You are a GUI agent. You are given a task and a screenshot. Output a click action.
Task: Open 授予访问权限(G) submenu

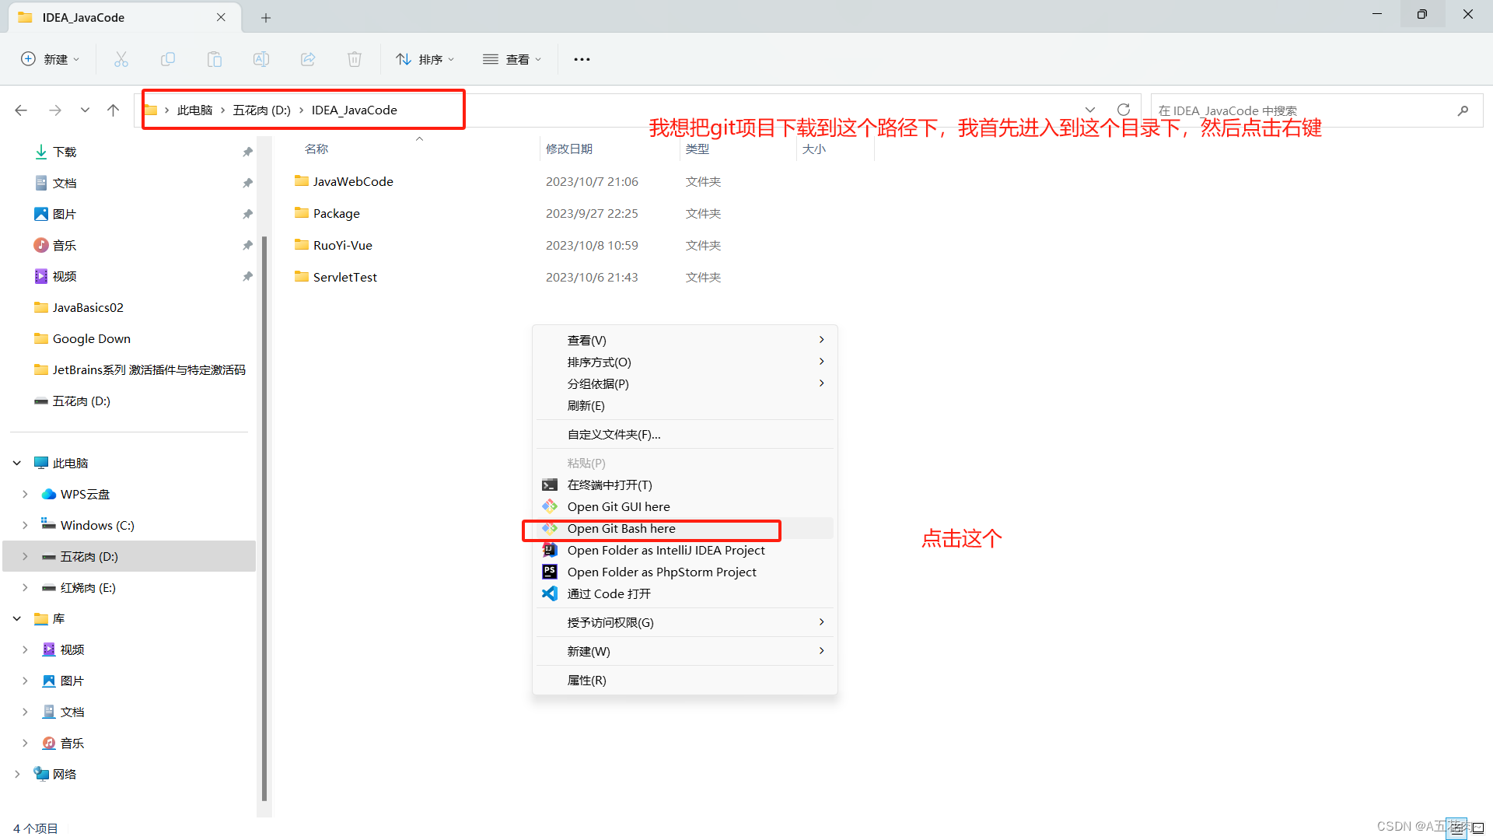(684, 622)
